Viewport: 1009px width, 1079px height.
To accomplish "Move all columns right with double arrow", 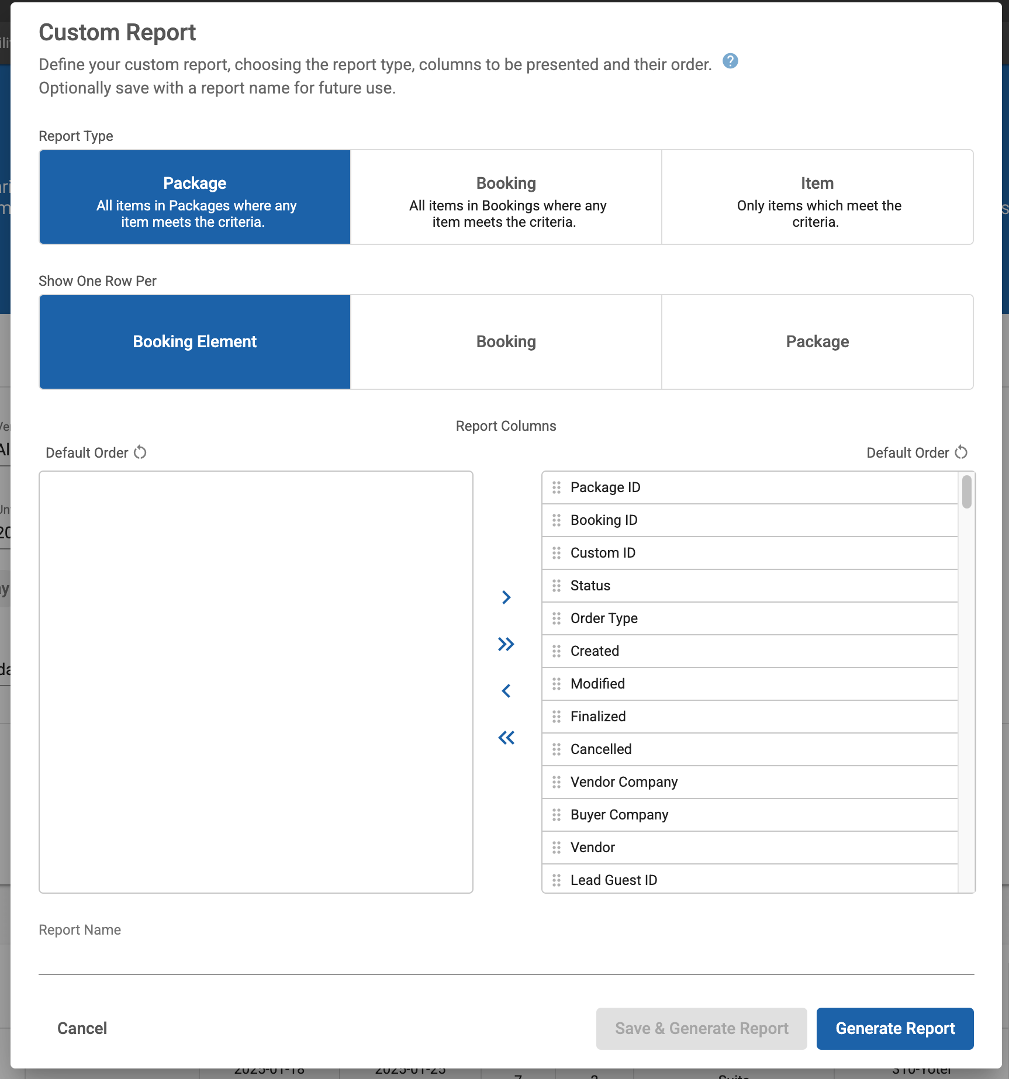I will pos(506,644).
